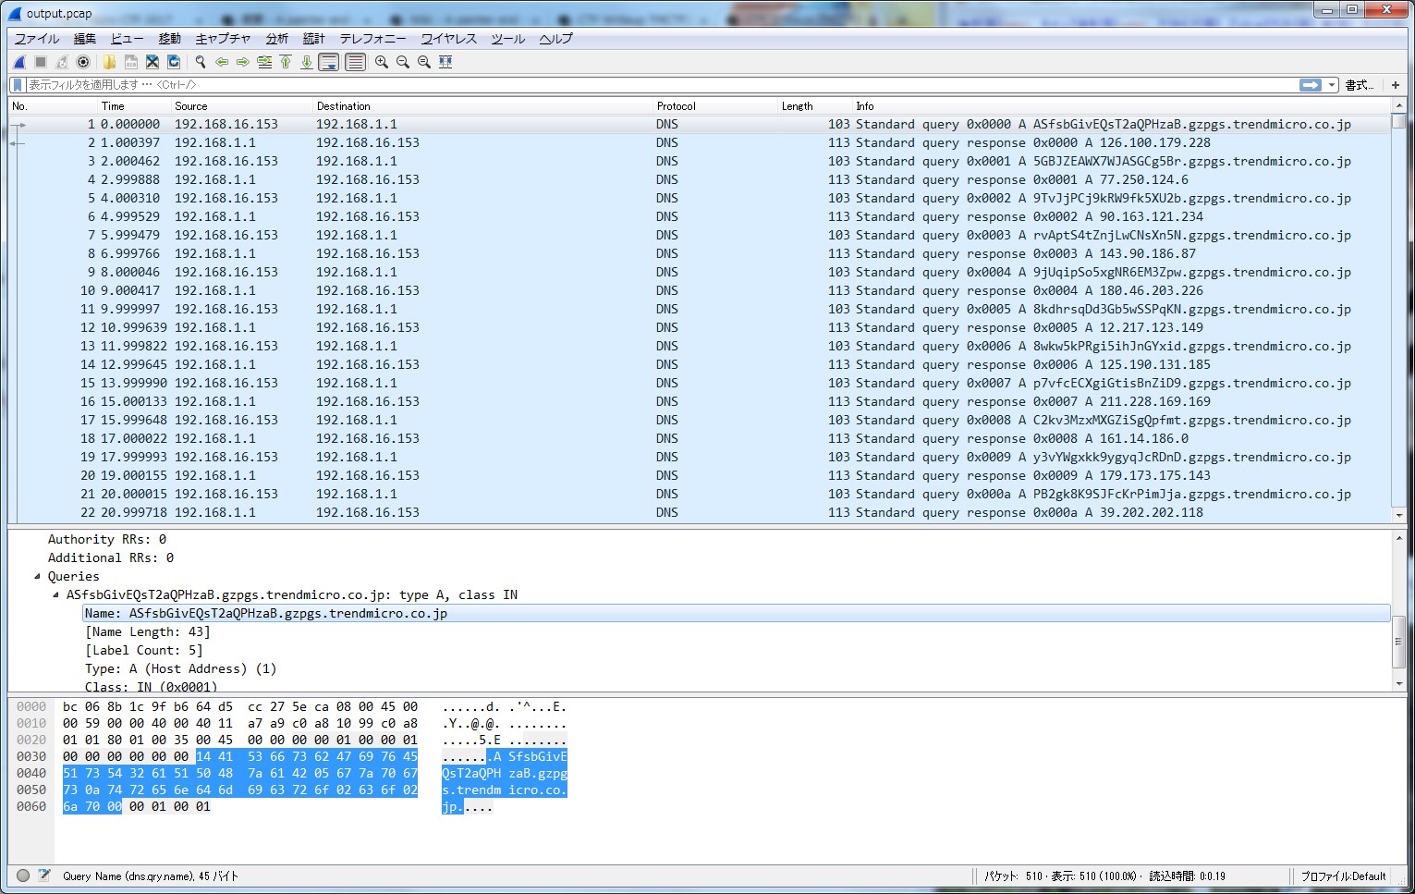This screenshot has width=1415, height=894.
Task: Collapse the ASfsbGivEQsT2aQPHzaB query entry
Action: click(56, 594)
